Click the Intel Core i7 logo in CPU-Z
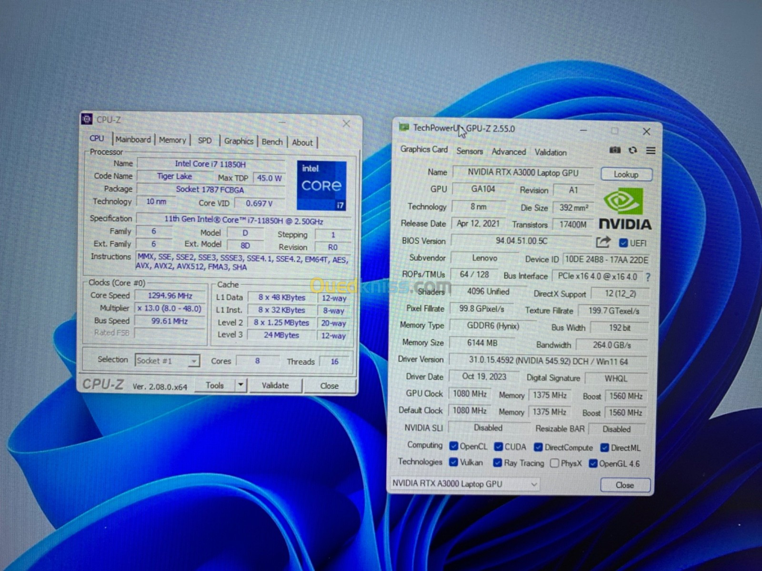This screenshot has height=571, width=762. pyautogui.click(x=321, y=186)
